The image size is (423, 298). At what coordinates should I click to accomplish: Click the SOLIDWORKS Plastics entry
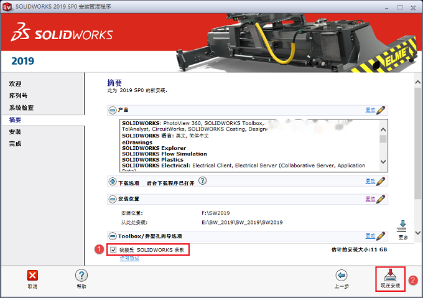[152, 160]
